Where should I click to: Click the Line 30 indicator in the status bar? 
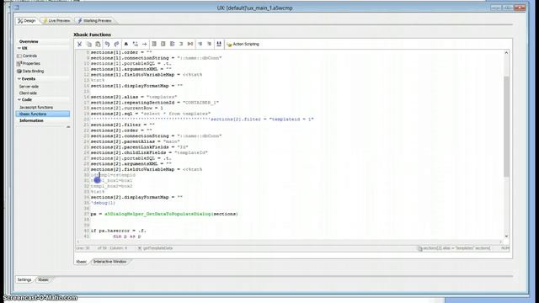point(83,248)
